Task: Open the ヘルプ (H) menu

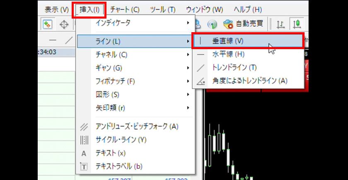Action: click(x=247, y=9)
